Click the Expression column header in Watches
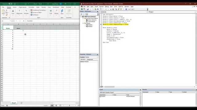Viewport: 197px width, 110px height. point(149,92)
